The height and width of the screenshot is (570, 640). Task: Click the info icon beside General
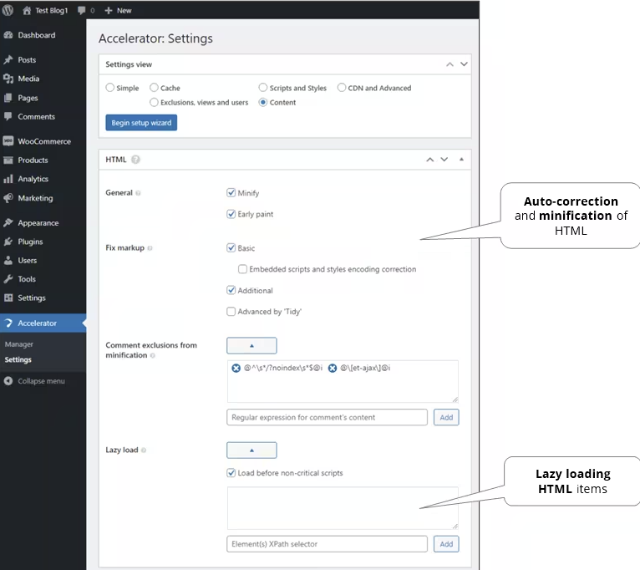[138, 193]
